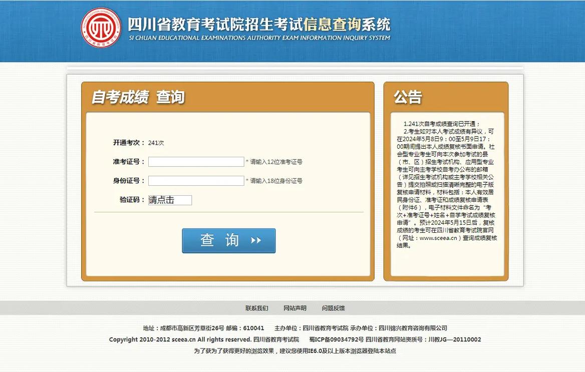Click the system title banner text
The image size is (585, 372).
[x=259, y=26]
